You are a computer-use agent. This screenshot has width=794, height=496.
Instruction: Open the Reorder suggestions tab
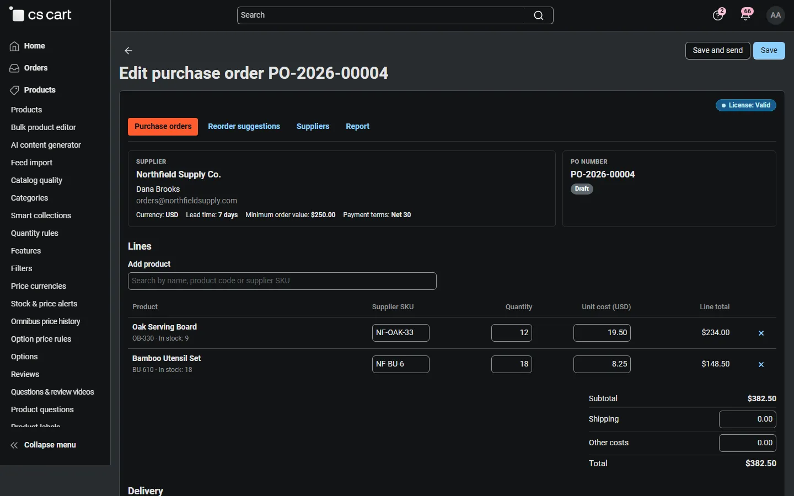(x=244, y=127)
